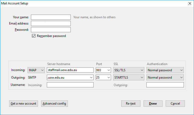Open the Outgoing STARTTLS security dropdown
This screenshot has height=115, width=194.
click(x=129, y=78)
